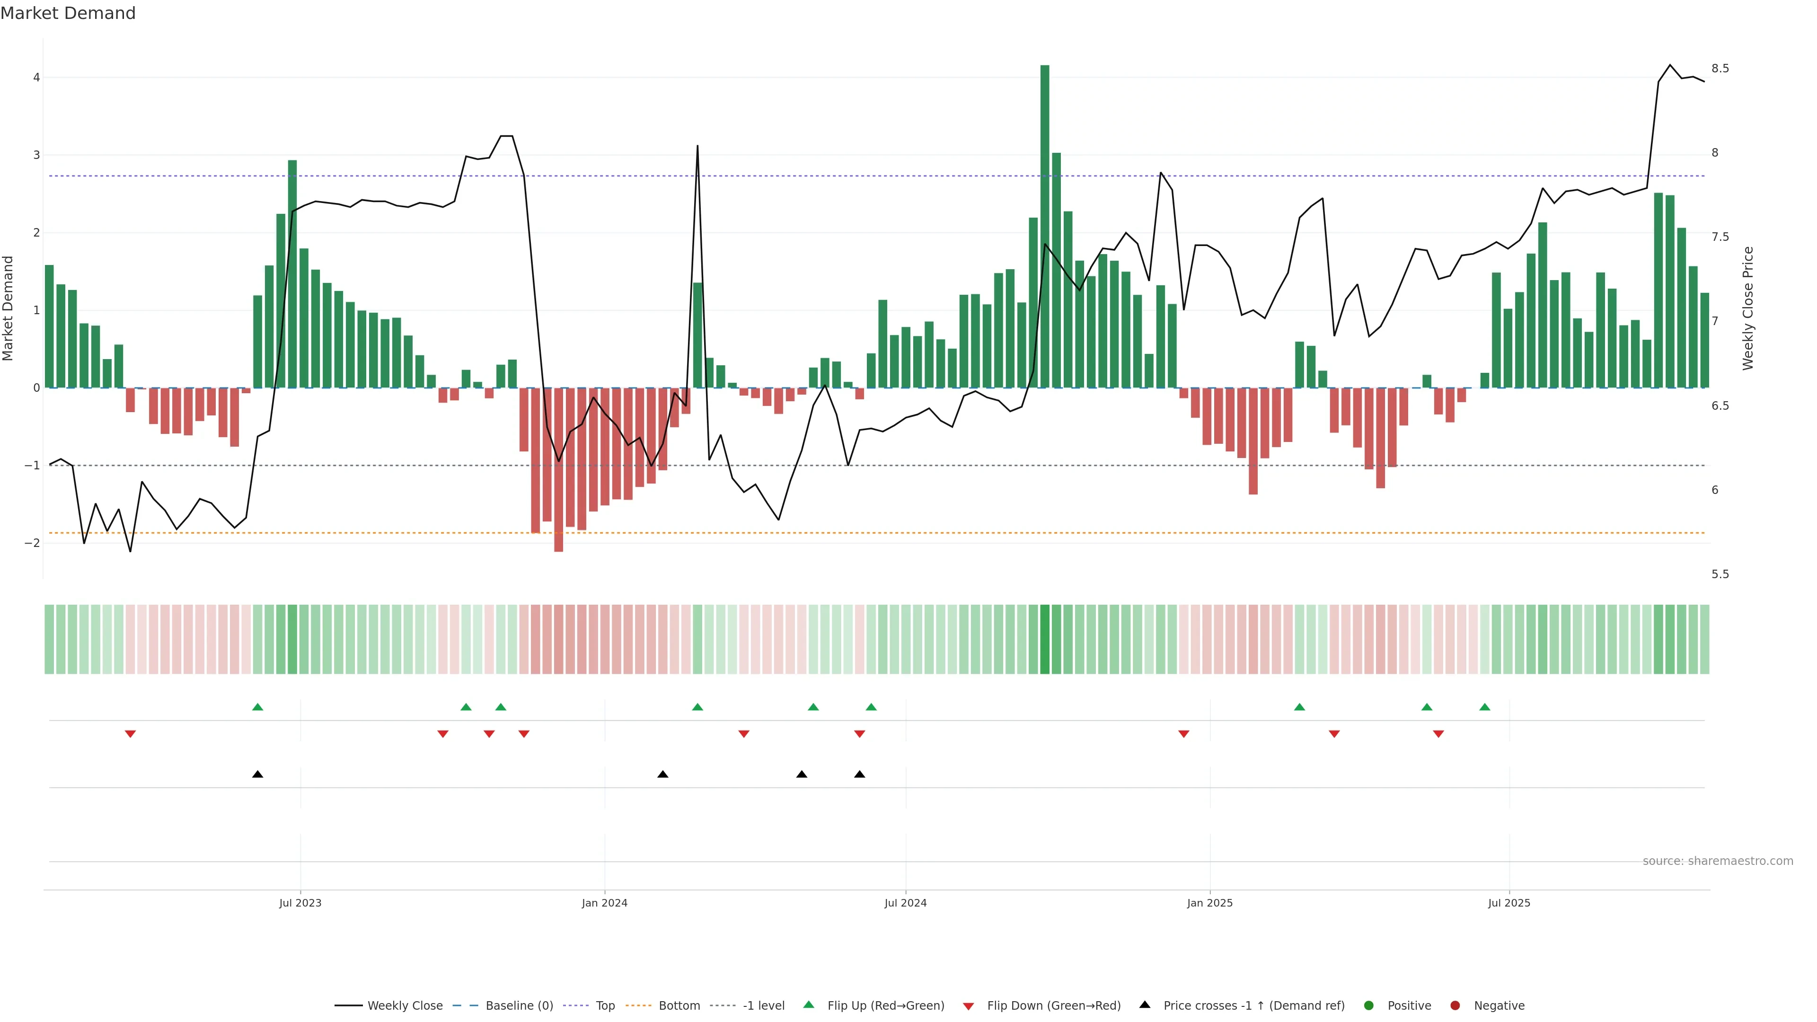Click the red Flip Down legend triangle icon
The width and height of the screenshot is (1817, 1022).
(969, 1006)
